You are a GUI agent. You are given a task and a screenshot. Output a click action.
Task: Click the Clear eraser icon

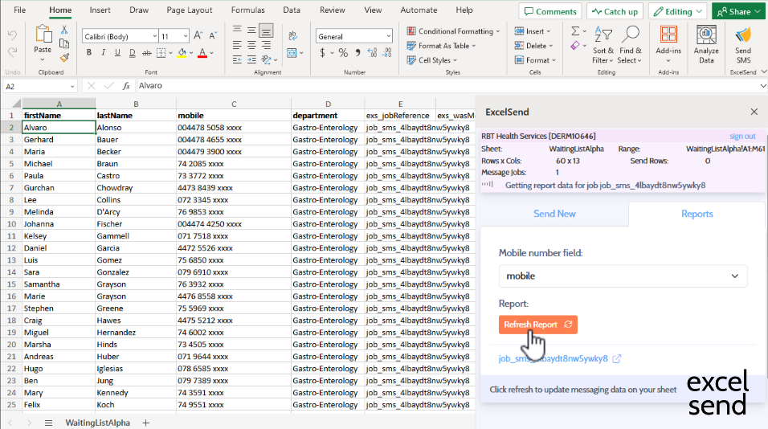[x=575, y=46]
